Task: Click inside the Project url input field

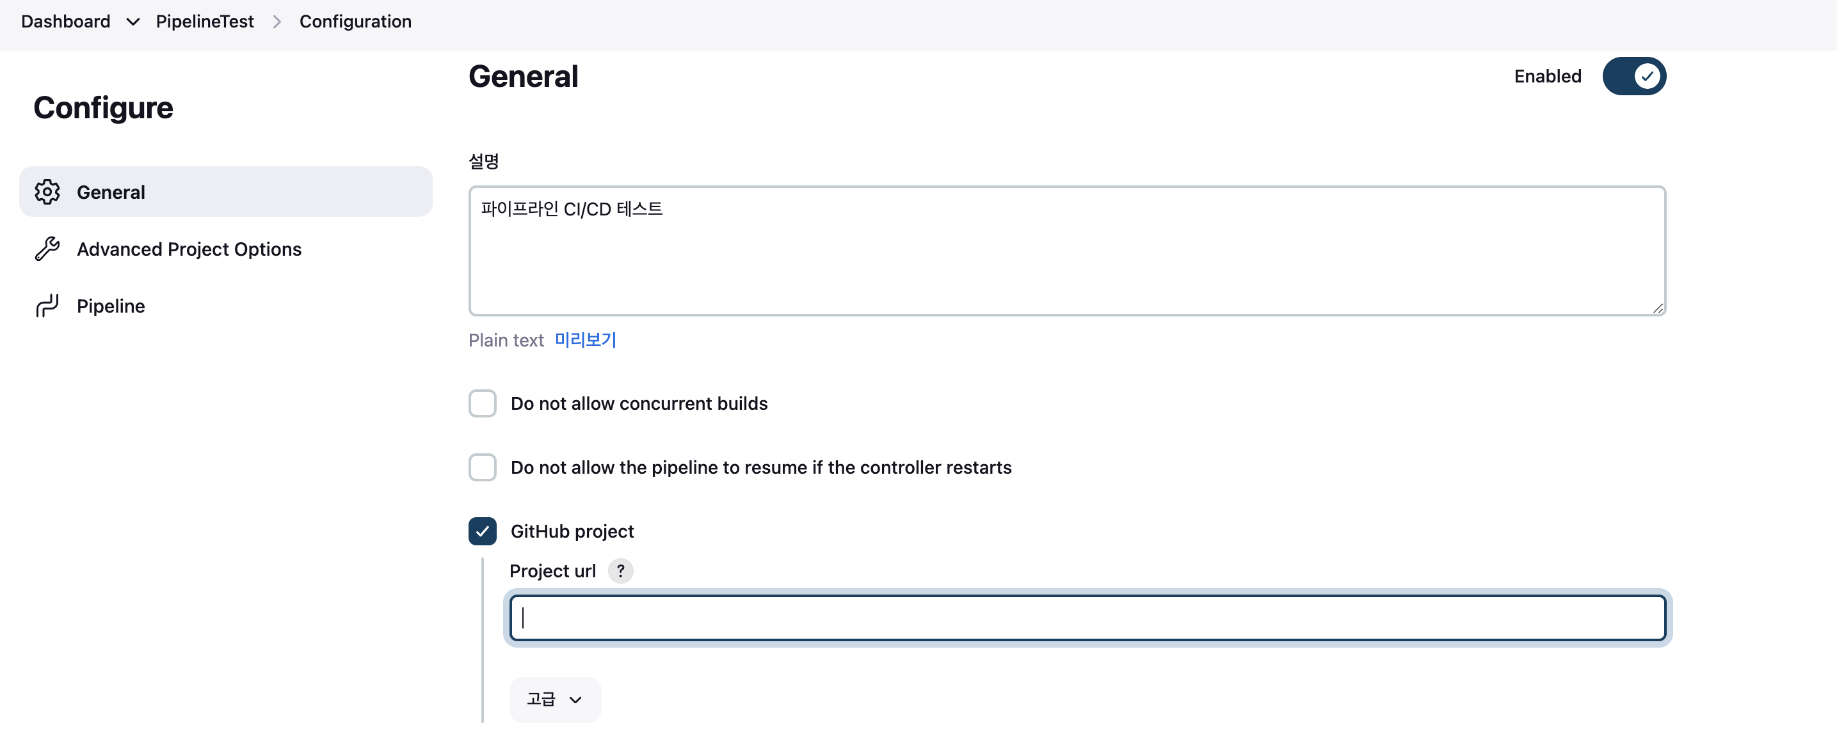Action: pos(1087,618)
